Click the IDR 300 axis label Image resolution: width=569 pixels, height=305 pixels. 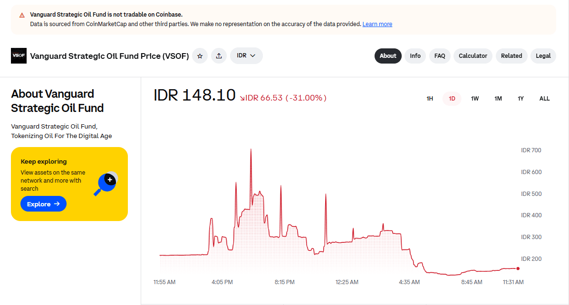tap(531, 237)
